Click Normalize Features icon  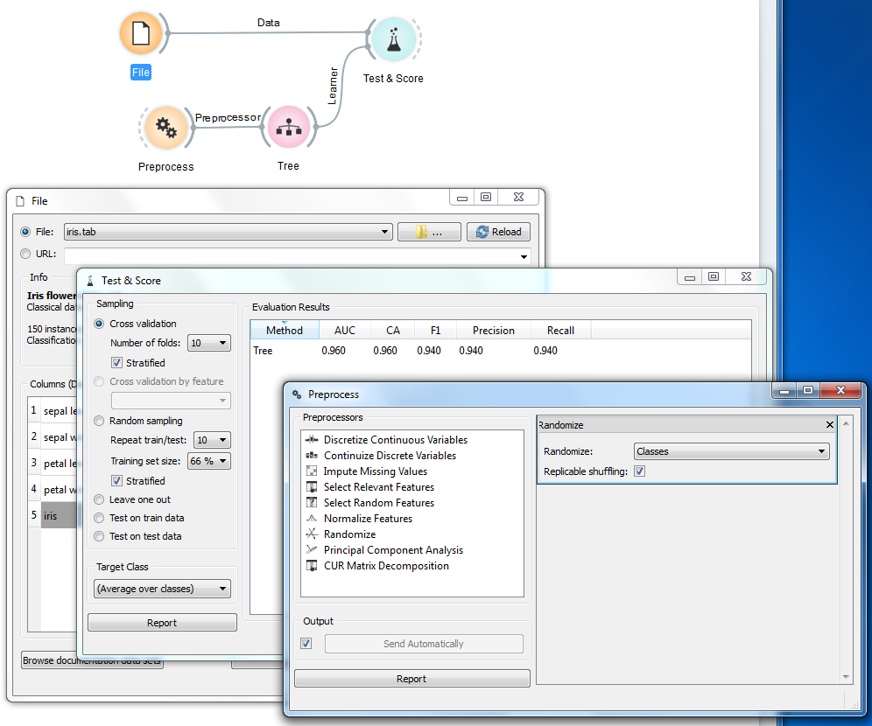312,518
